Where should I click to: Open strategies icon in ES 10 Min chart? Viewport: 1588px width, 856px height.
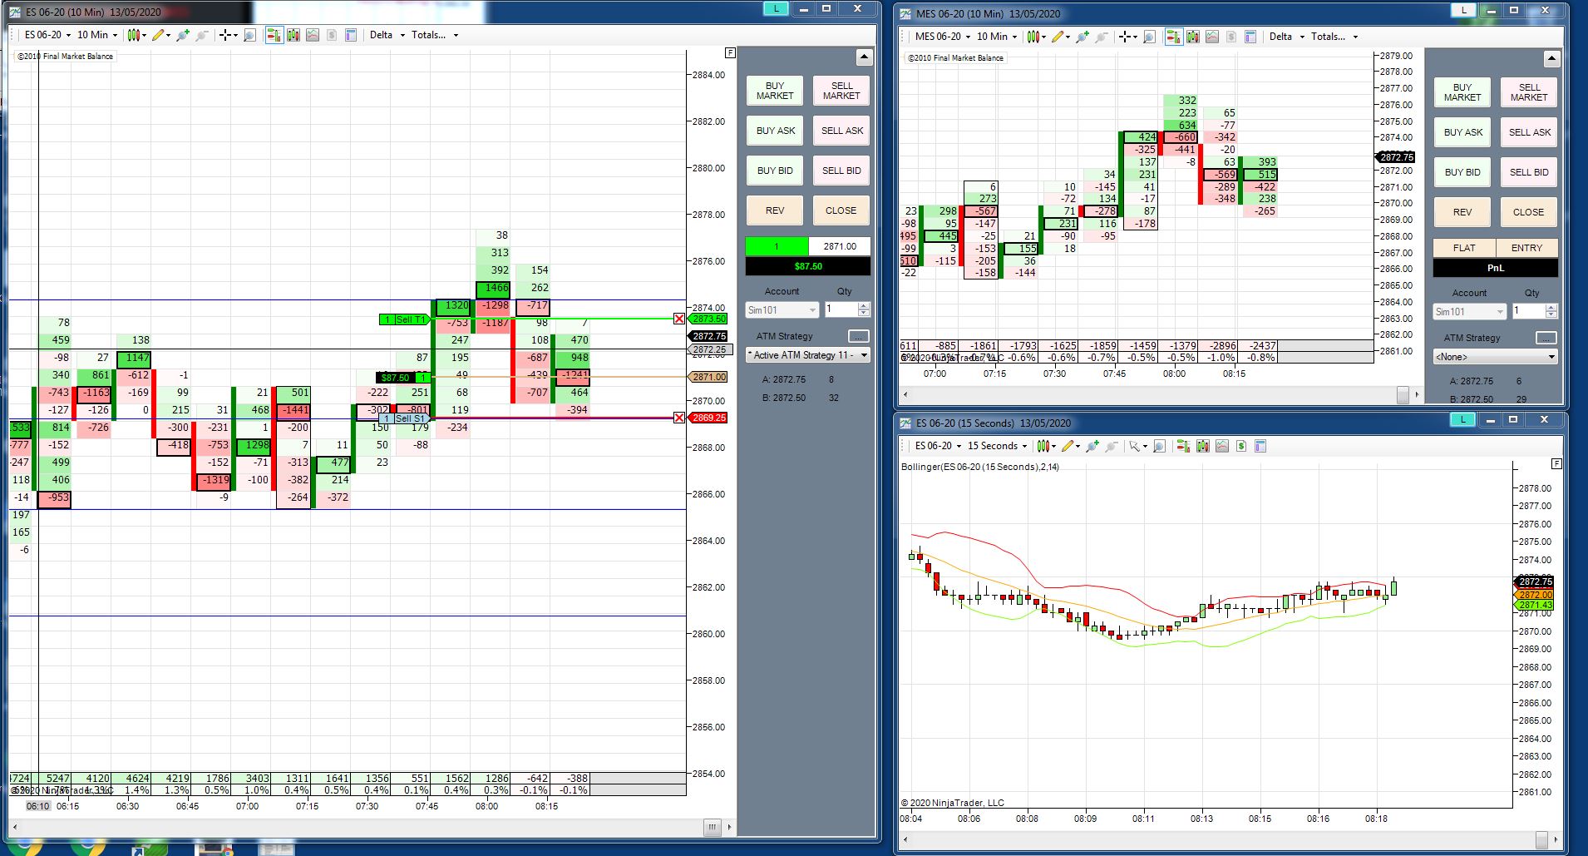[313, 35]
